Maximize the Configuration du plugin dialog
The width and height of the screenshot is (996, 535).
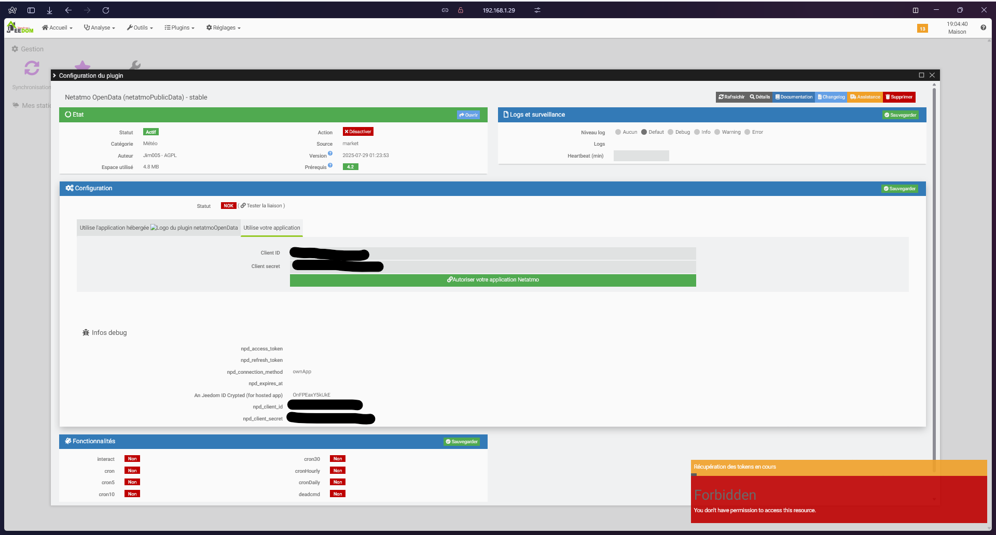[x=922, y=75]
